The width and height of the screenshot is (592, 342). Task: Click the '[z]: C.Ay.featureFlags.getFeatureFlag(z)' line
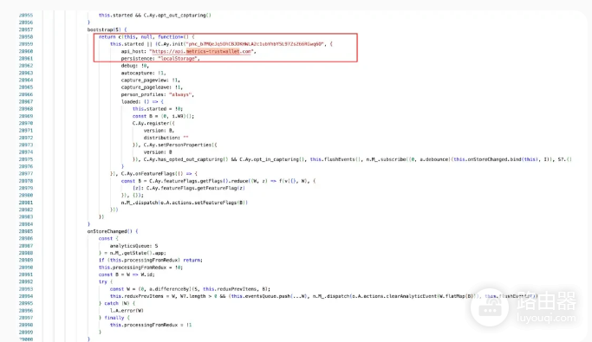[x=188, y=188]
